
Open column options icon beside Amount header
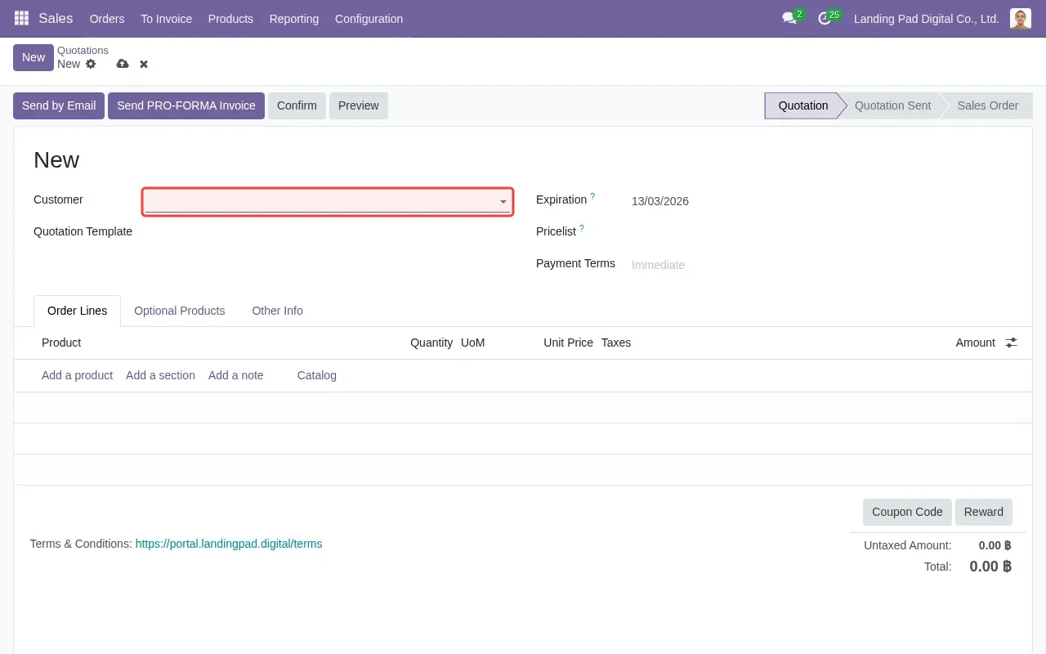[1011, 343]
